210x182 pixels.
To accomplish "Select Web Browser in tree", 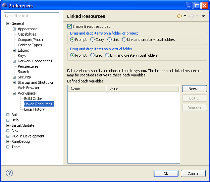I will (x=29, y=88).
